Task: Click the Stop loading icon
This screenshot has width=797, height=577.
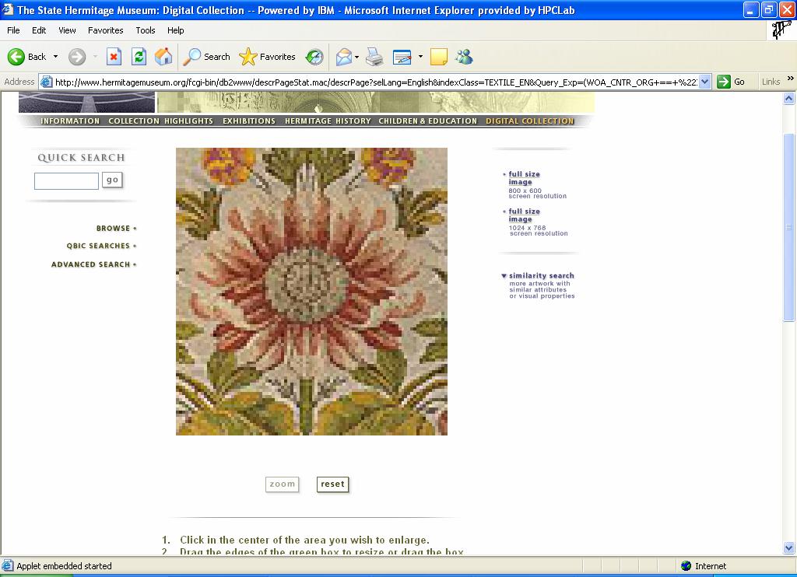Action: [114, 57]
